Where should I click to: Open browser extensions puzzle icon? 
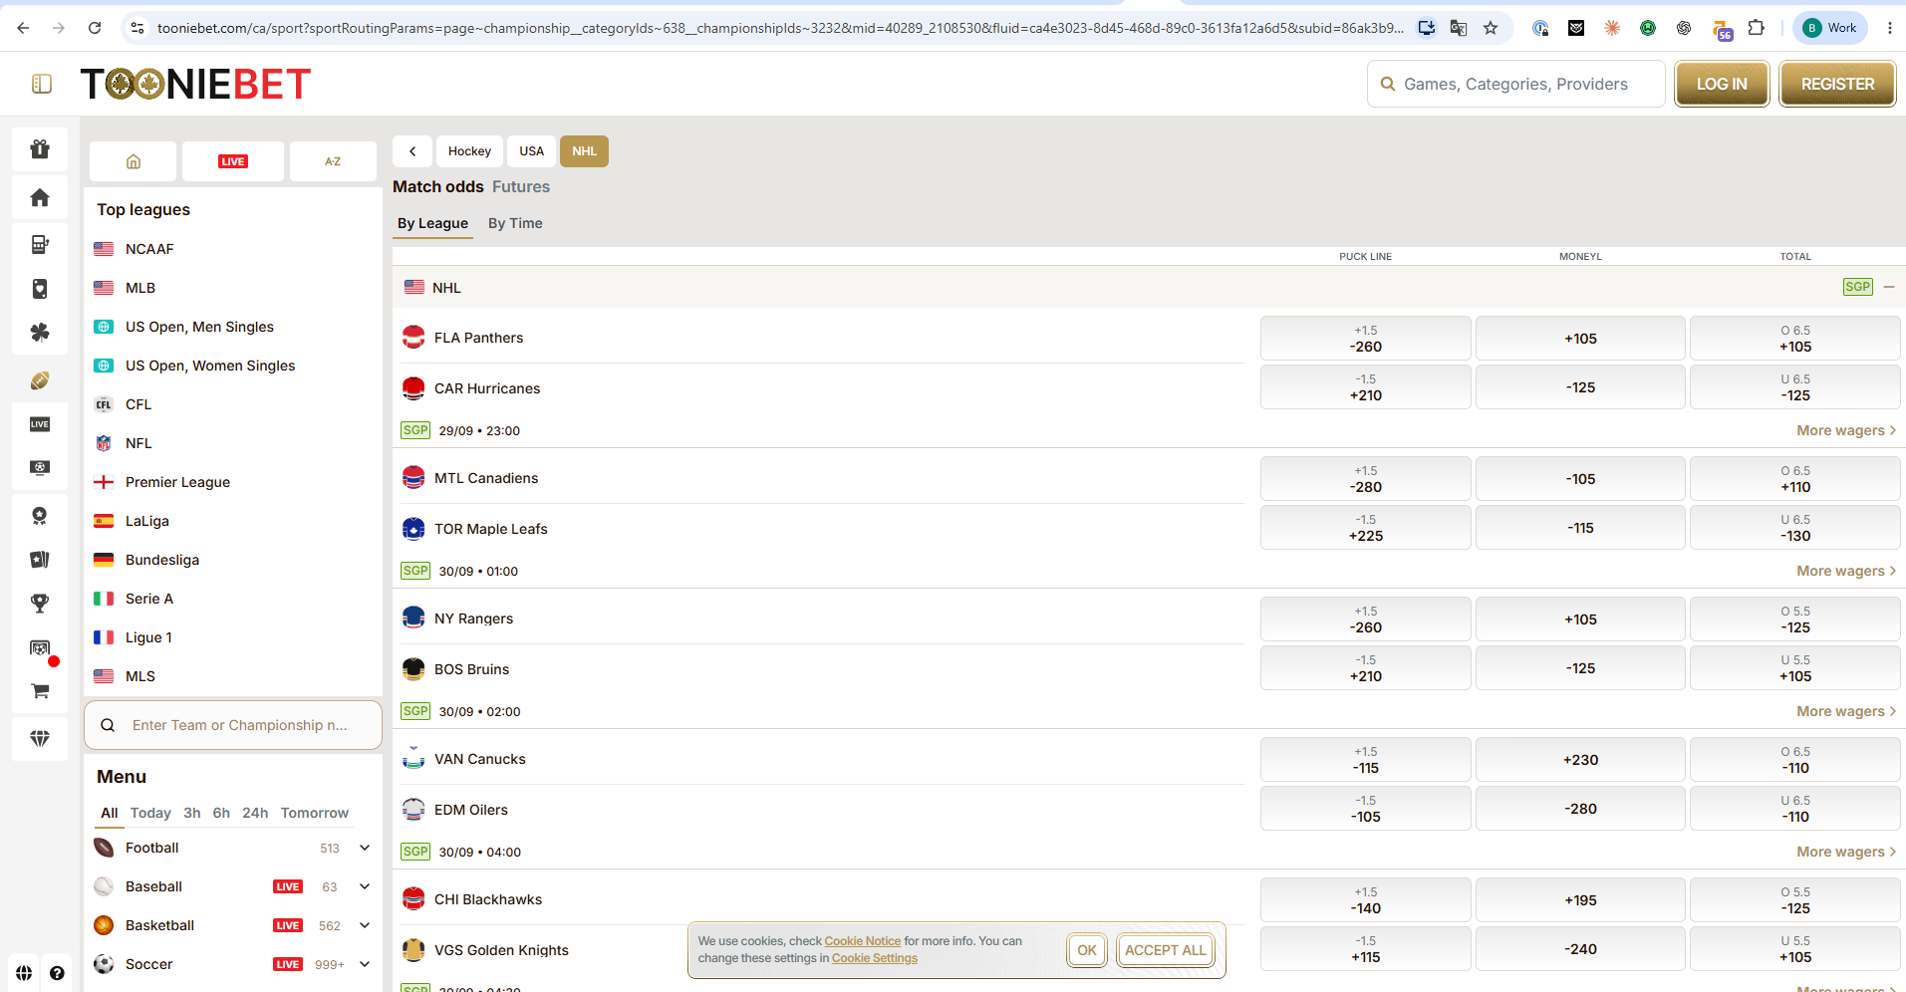[x=1757, y=28]
